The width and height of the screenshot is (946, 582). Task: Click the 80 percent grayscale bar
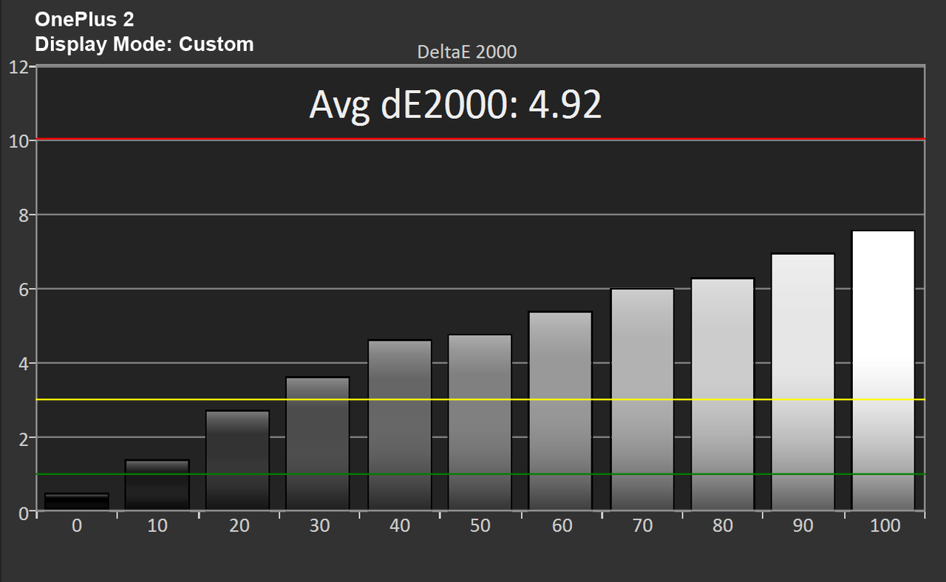(723, 394)
